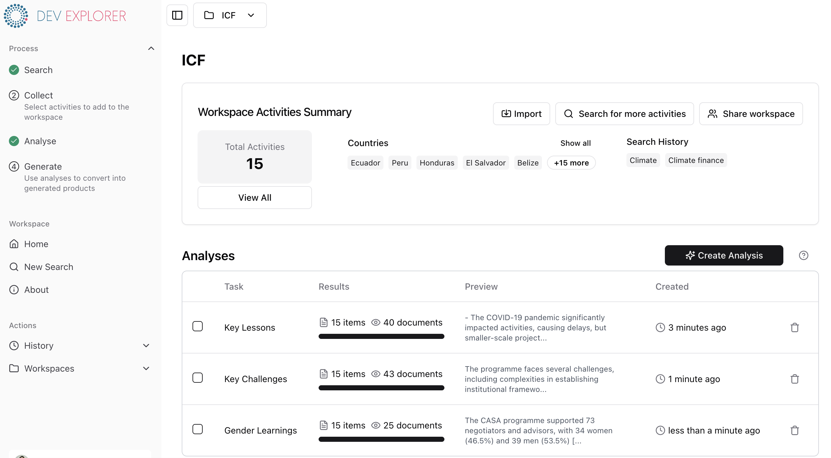Tick the Gender Learnings checkbox
Image resolution: width=831 pixels, height=458 pixels.
coord(198,429)
